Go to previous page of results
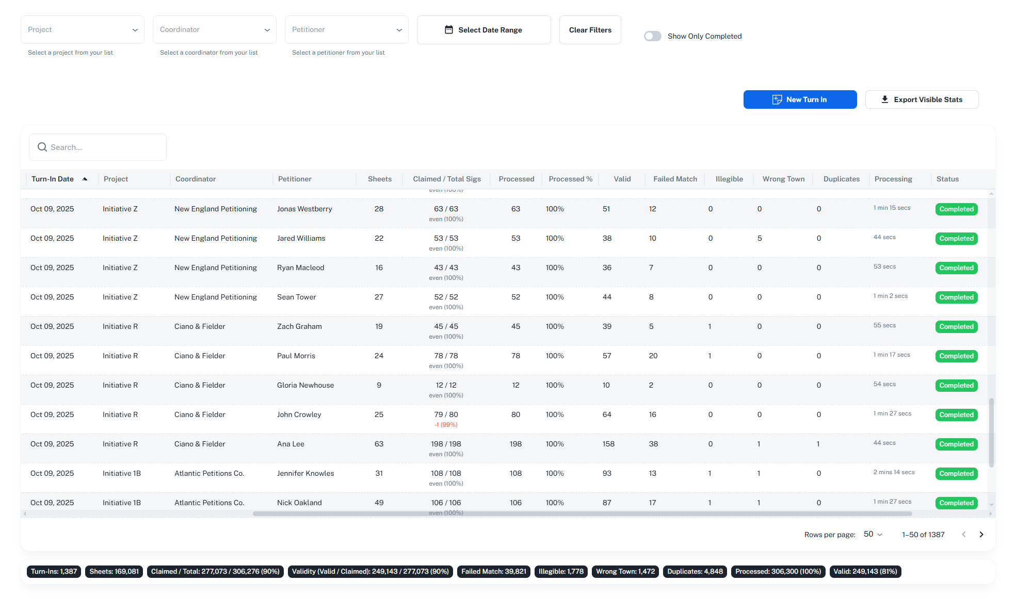This screenshot has width=1016, height=599. coord(963,535)
